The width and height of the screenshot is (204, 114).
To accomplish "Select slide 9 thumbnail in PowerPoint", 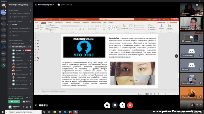I will coord(38,58).
